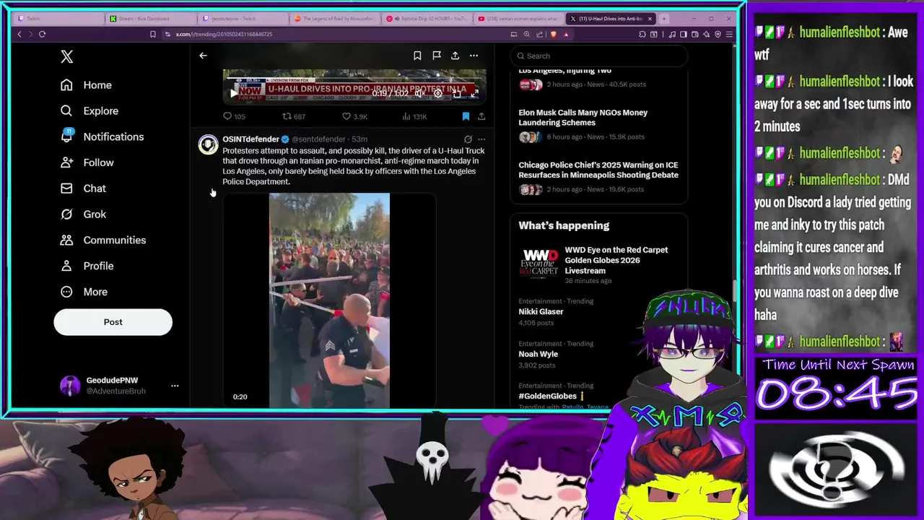The width and height of the screenshot is (924, 520).
Task: Close the U-Haul X tab
Action: point(650,19)
